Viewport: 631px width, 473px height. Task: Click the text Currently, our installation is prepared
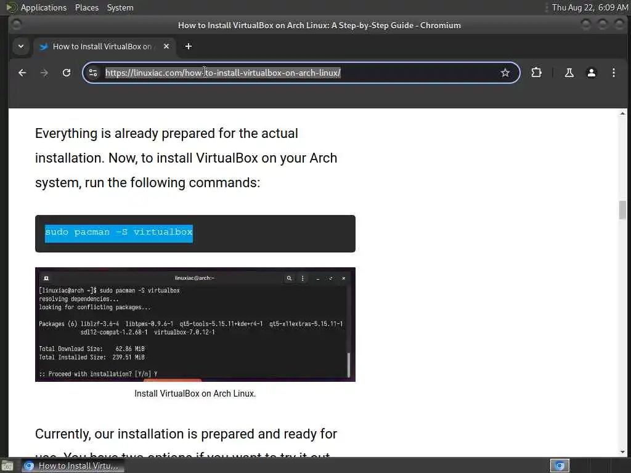pos(186,434)
